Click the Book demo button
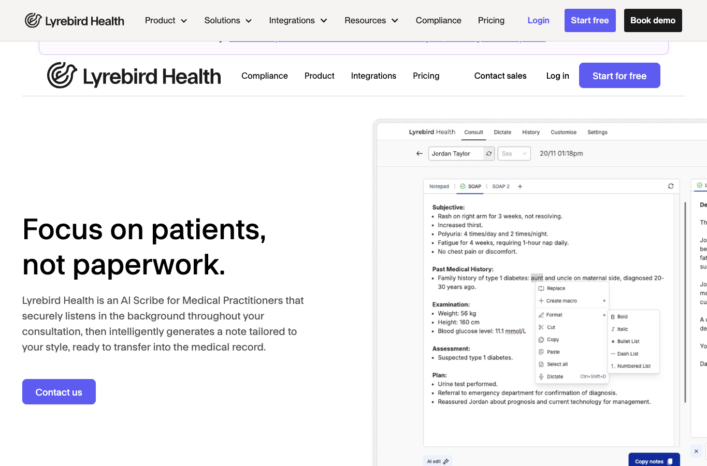The image size is (707, 466). (653, 21)
